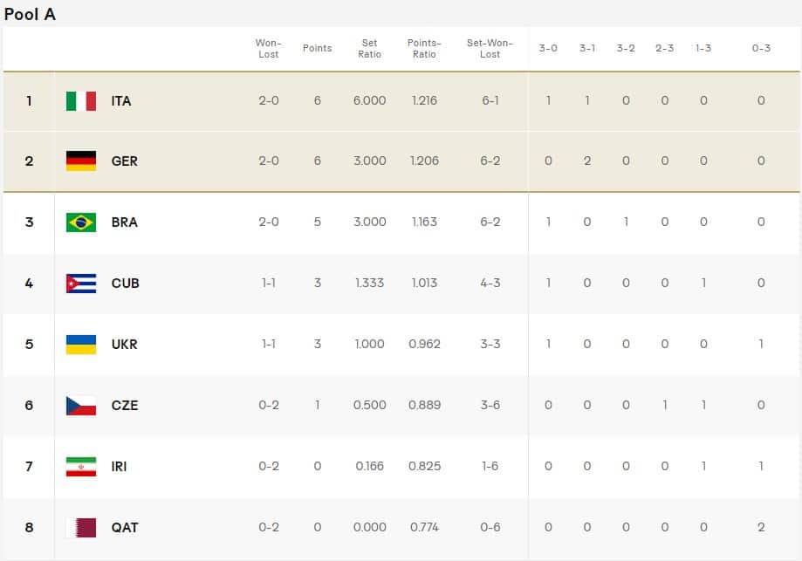
Task: Open the GER team link
Action: click(x=125, y=161)
